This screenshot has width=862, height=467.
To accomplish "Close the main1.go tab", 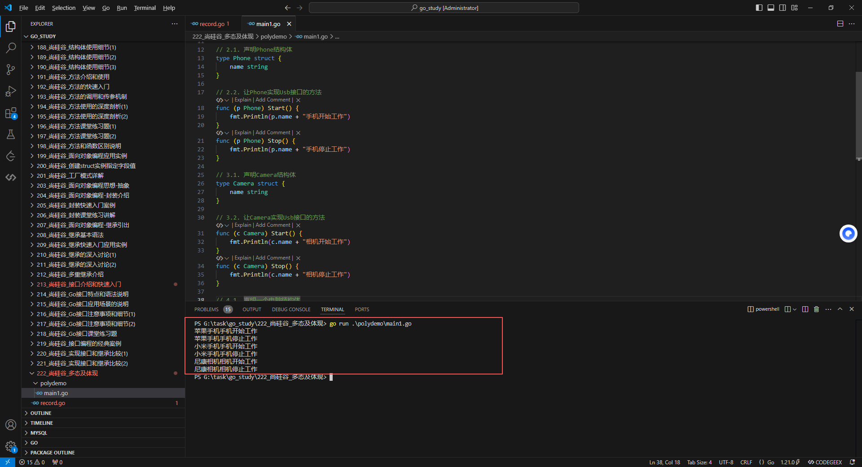I will (x=289, y=24).
